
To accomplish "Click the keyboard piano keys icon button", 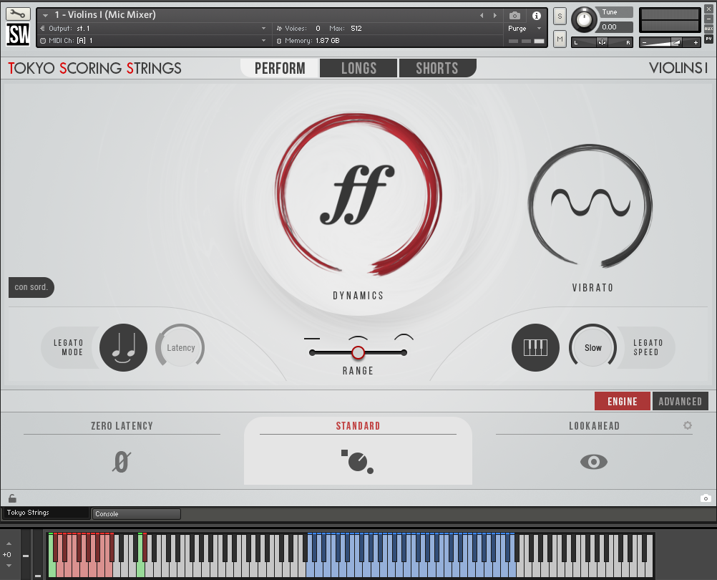I will click(x=535, y=347).
